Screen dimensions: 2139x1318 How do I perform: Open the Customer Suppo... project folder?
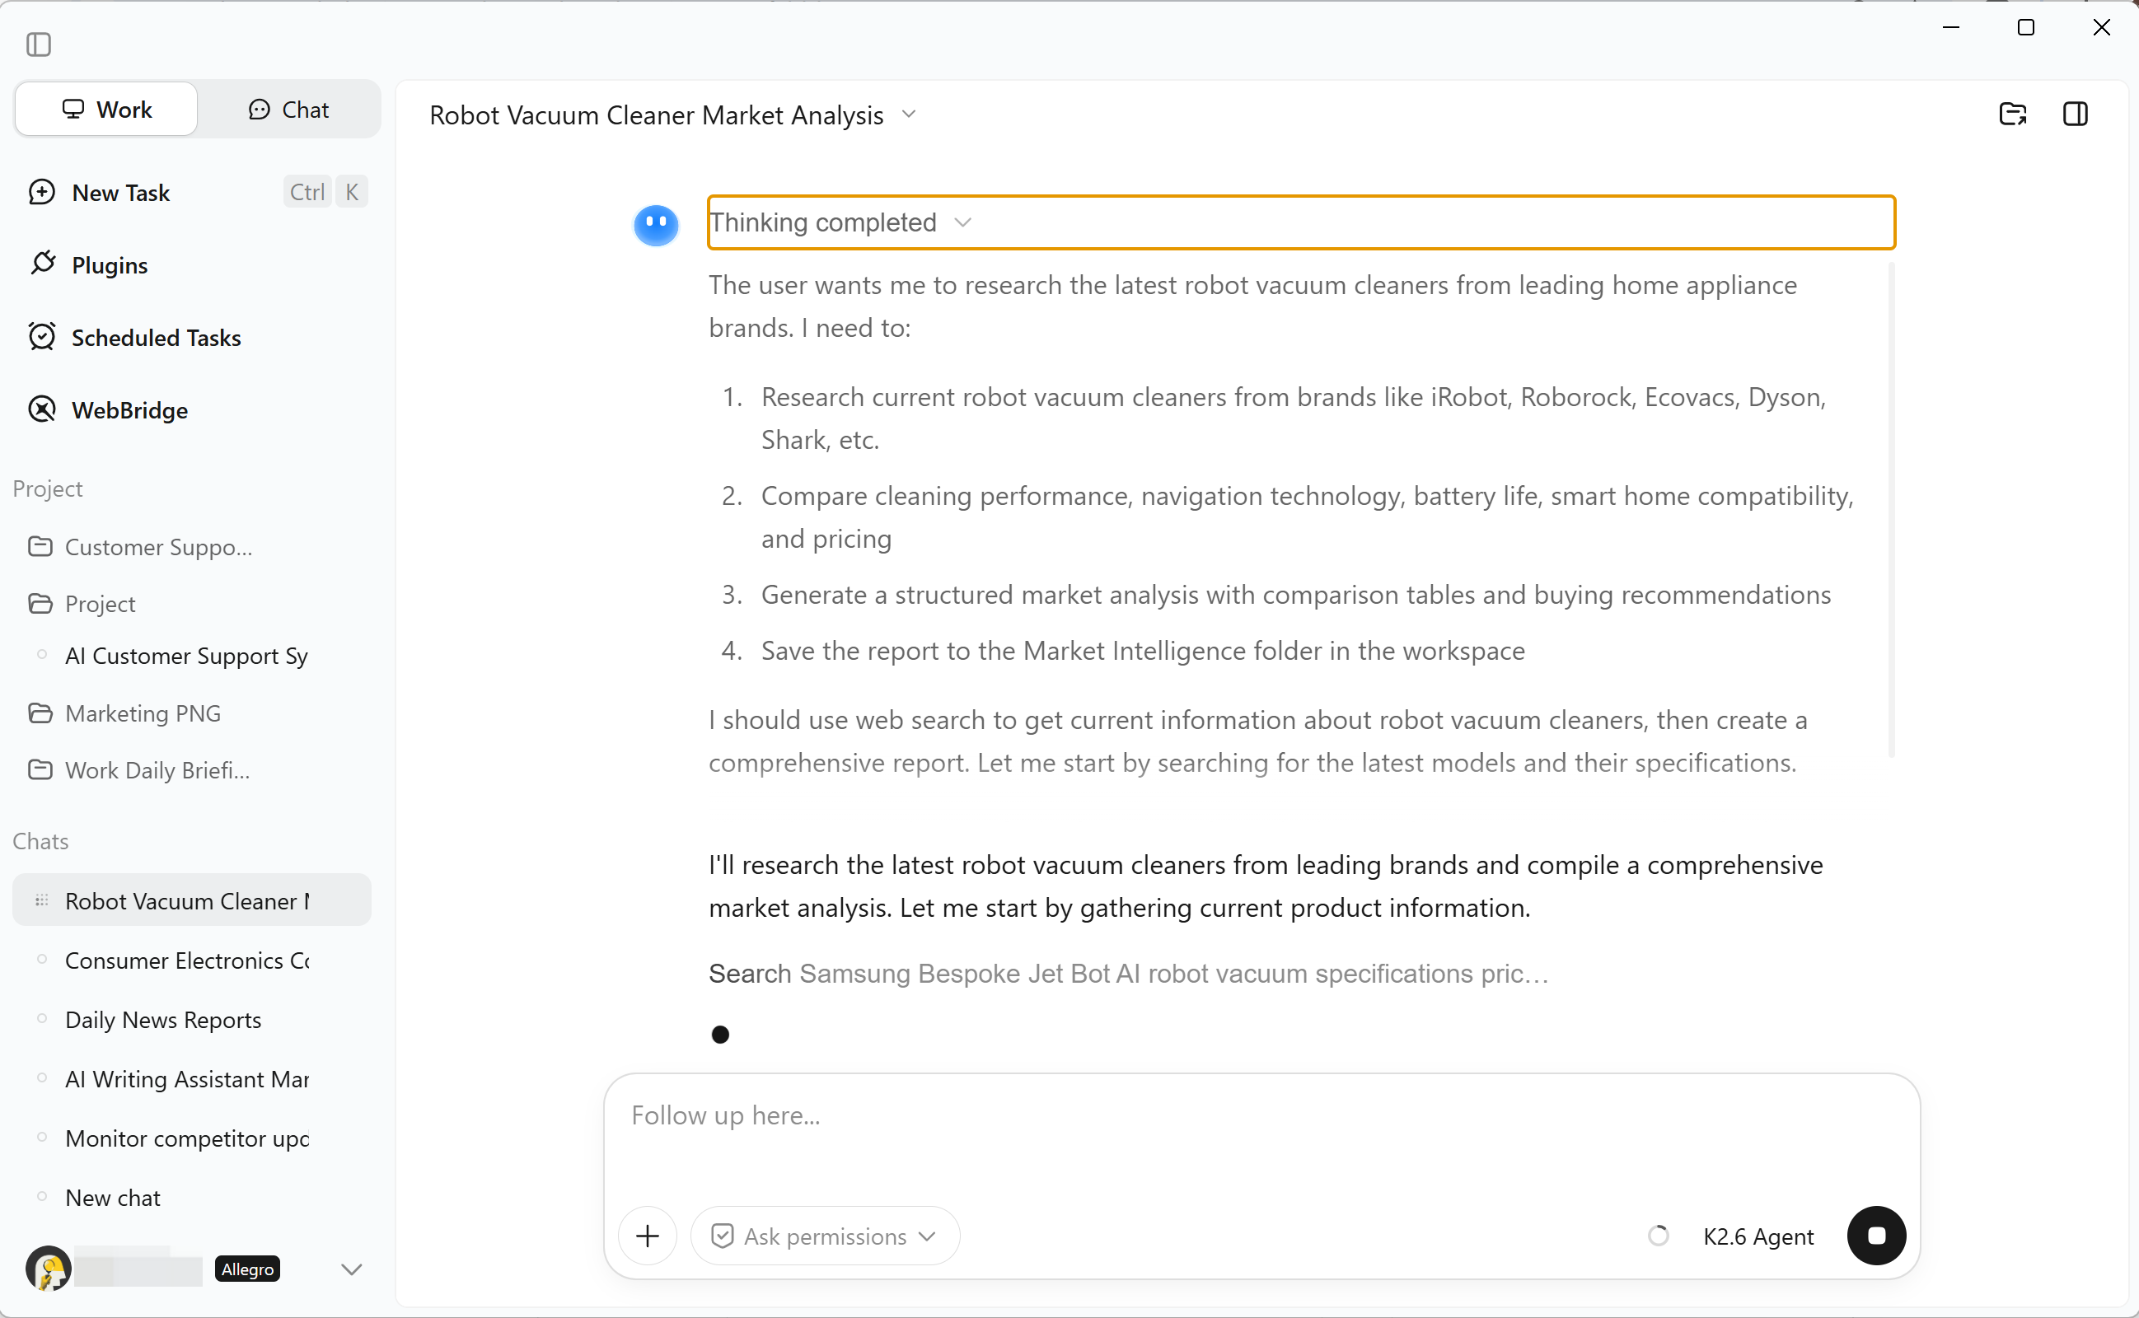[192, 546]
